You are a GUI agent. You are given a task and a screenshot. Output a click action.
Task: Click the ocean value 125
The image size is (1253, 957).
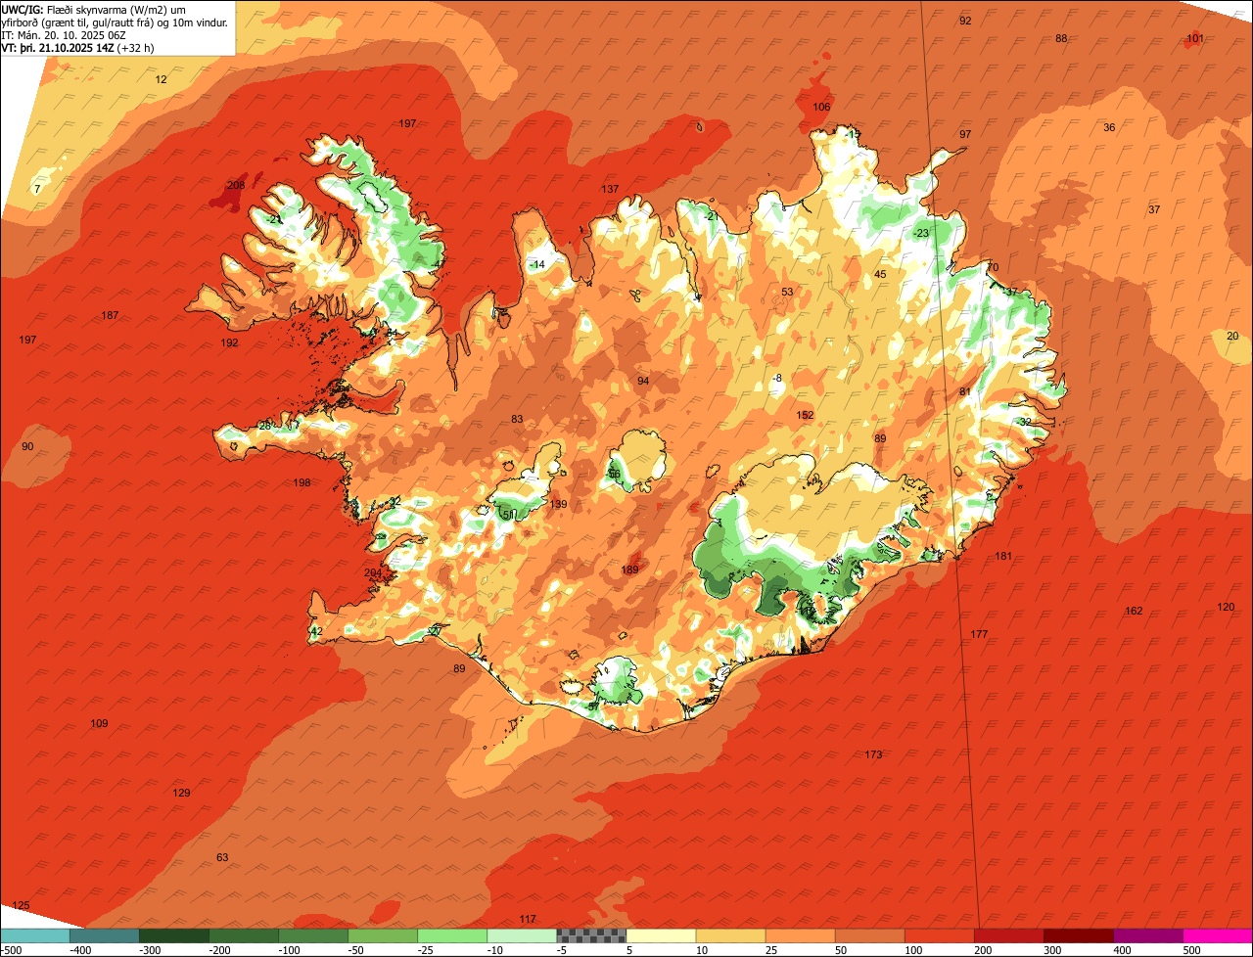tap(22, 905)
